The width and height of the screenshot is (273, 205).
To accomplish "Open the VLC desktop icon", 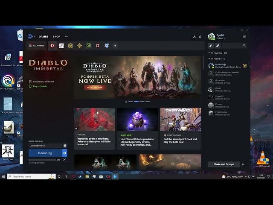I will coord(263,159).
